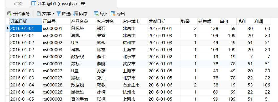Select 数据线 product cell in 薛平 row

tap(83, 57)
